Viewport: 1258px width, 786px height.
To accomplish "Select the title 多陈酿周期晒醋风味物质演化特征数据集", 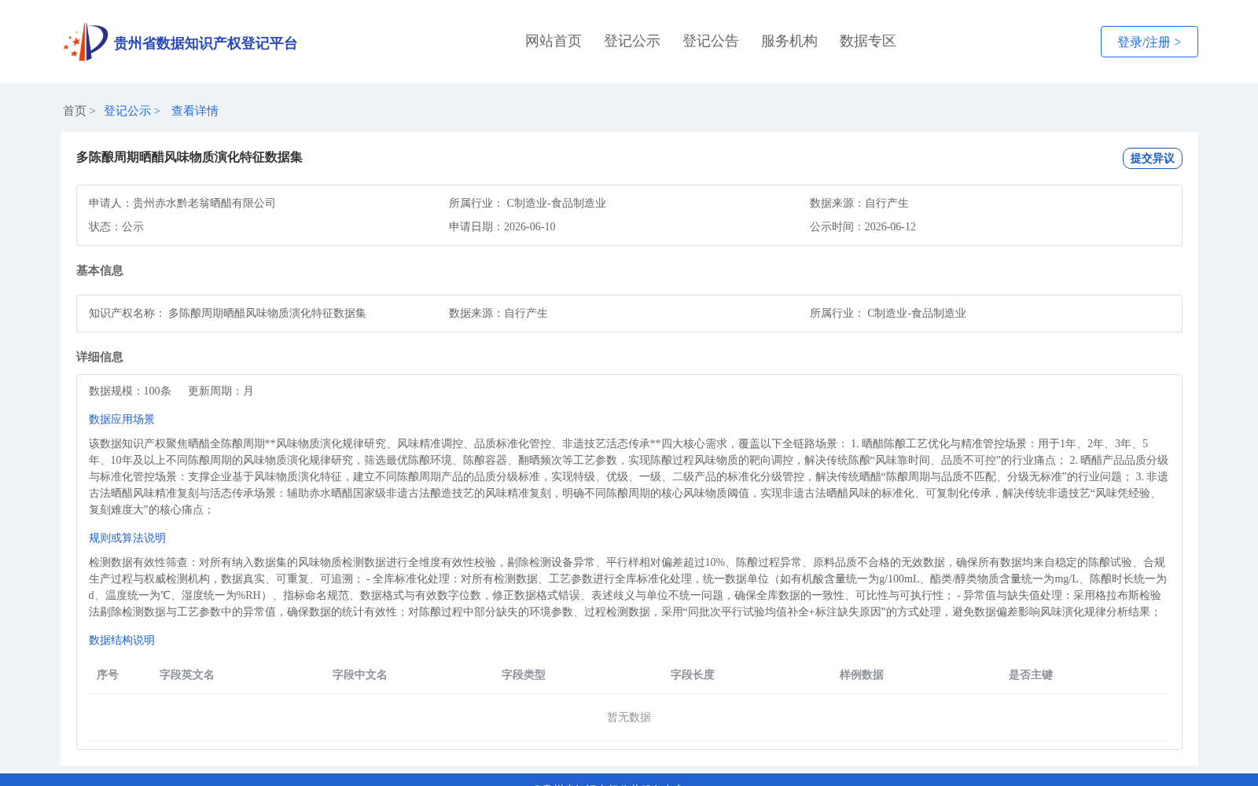I will (189, 157).
